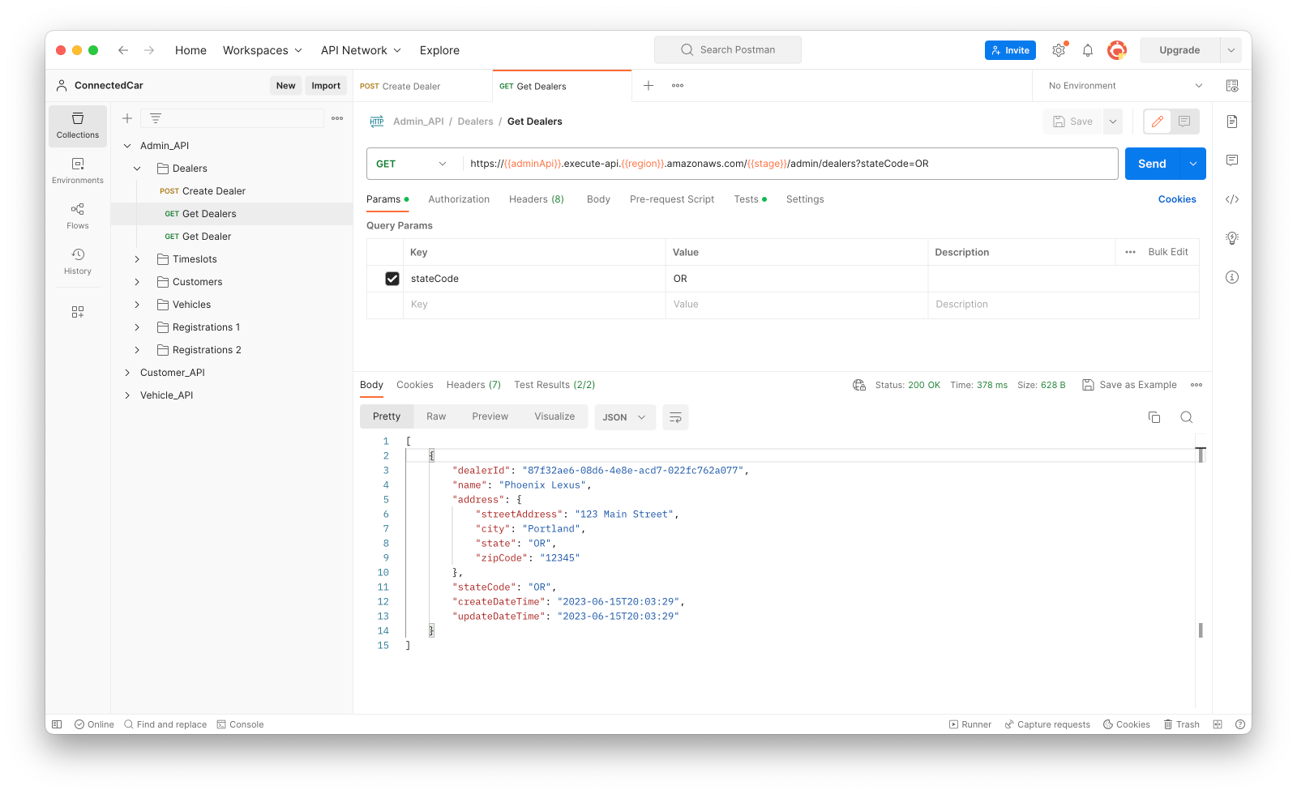Click Save as Example
The height and width of the screenshot is (794, 1297).
(1130, 385)
